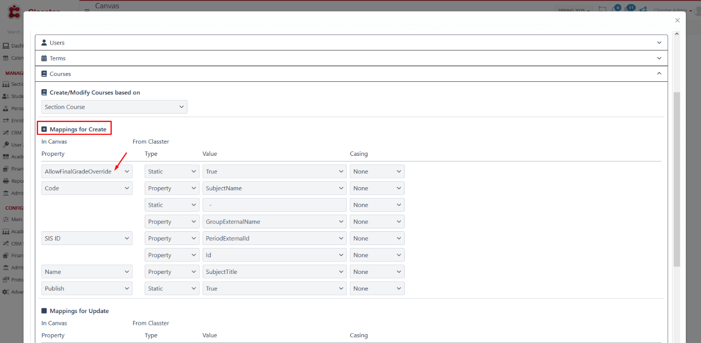This screenshot has width=701, height=343.
Task: Click the square icon beside Mappings for Update
Action: click(x=44, y=311)
